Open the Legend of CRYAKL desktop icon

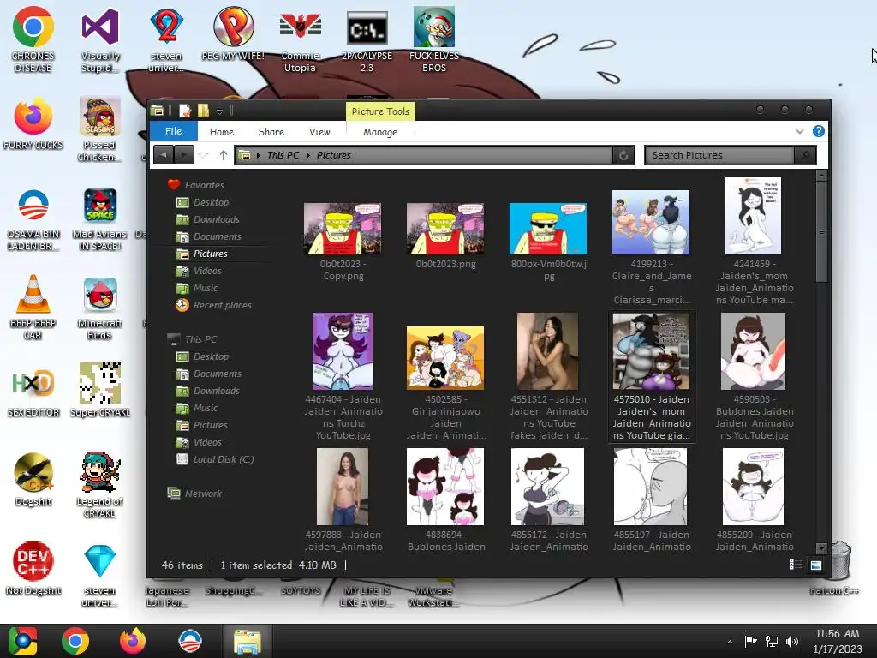(100, 485)
